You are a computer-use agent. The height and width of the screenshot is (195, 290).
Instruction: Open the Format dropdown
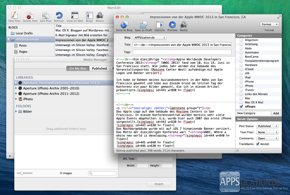coord(269,24)
